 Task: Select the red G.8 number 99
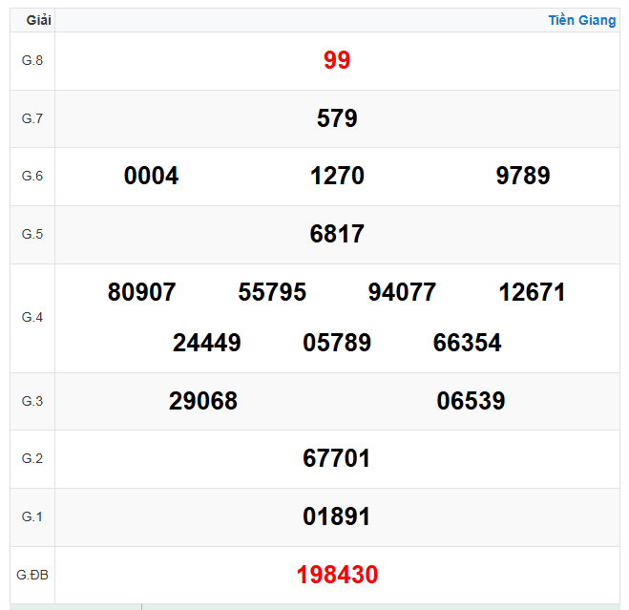click(x=337, y=61)
